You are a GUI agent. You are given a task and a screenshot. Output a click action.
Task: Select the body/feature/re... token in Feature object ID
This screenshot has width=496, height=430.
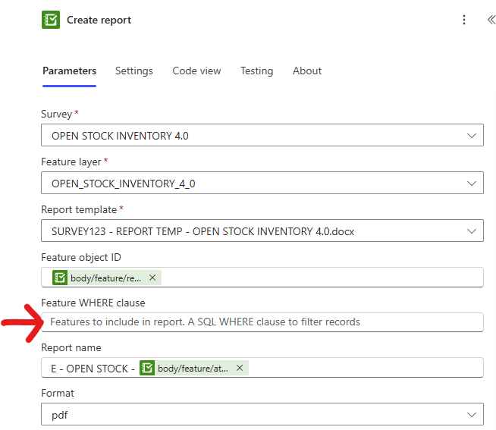tap(105, 278)
